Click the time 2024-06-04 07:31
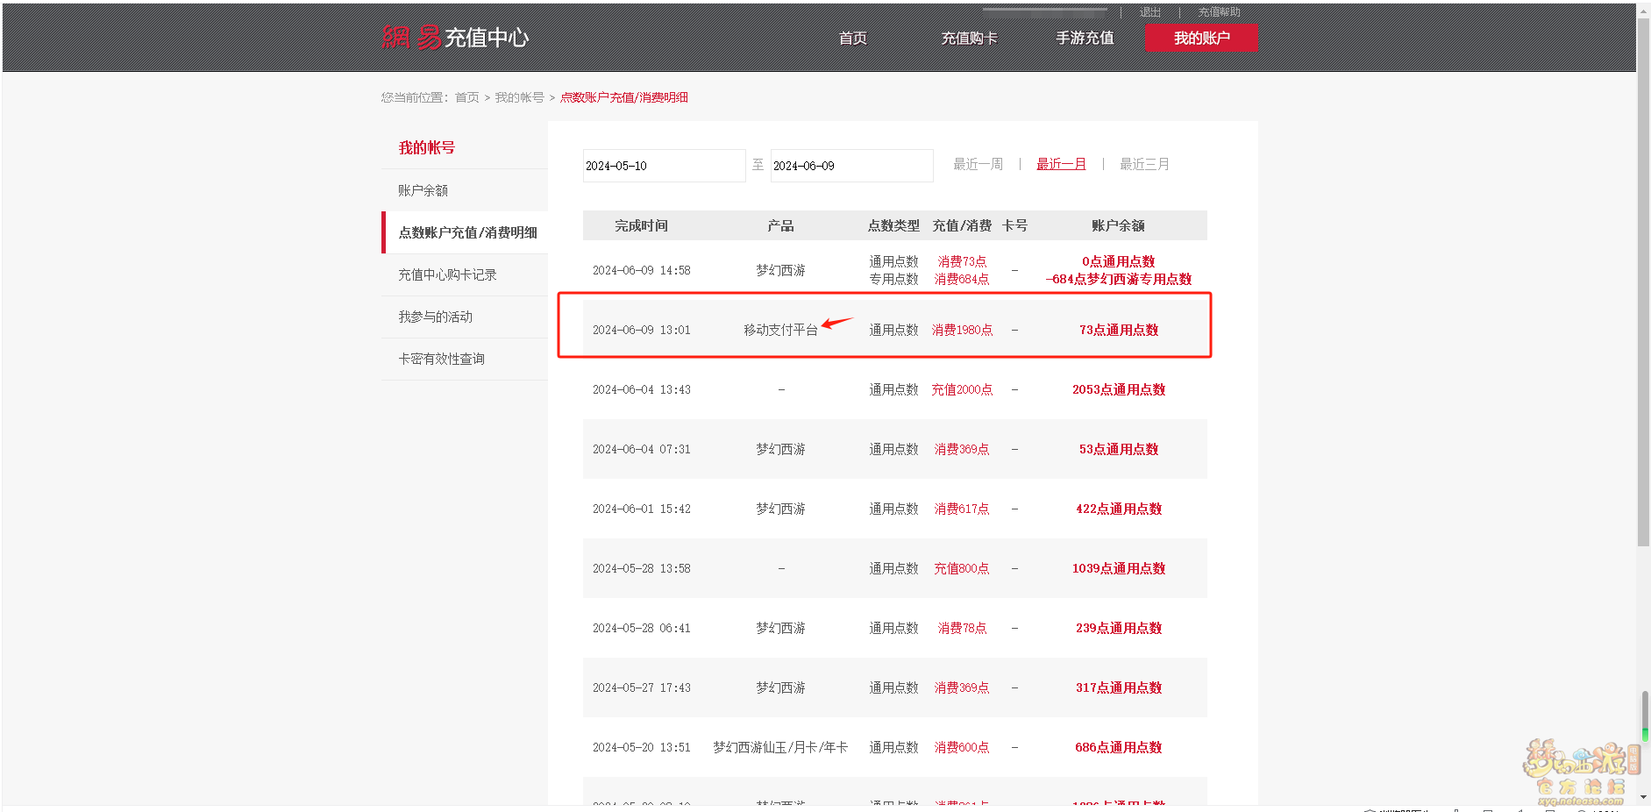The width and height of the screenshot is (1651, 812). point(641,449)
